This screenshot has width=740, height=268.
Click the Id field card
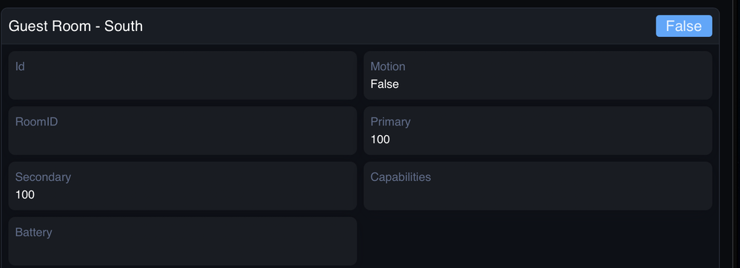coord(183,75)
